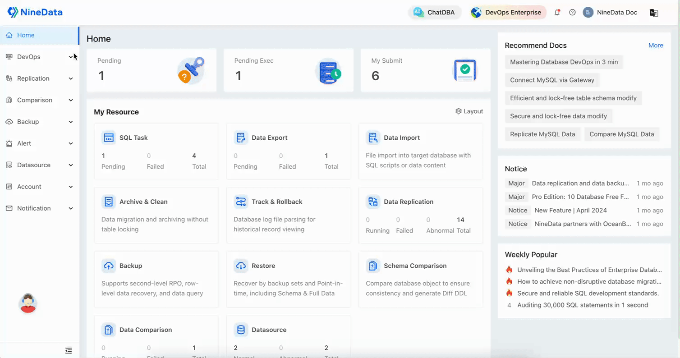Click the Archive & Clean icon
This screenshot has height=358, width=680.
(x=109, y=202)
